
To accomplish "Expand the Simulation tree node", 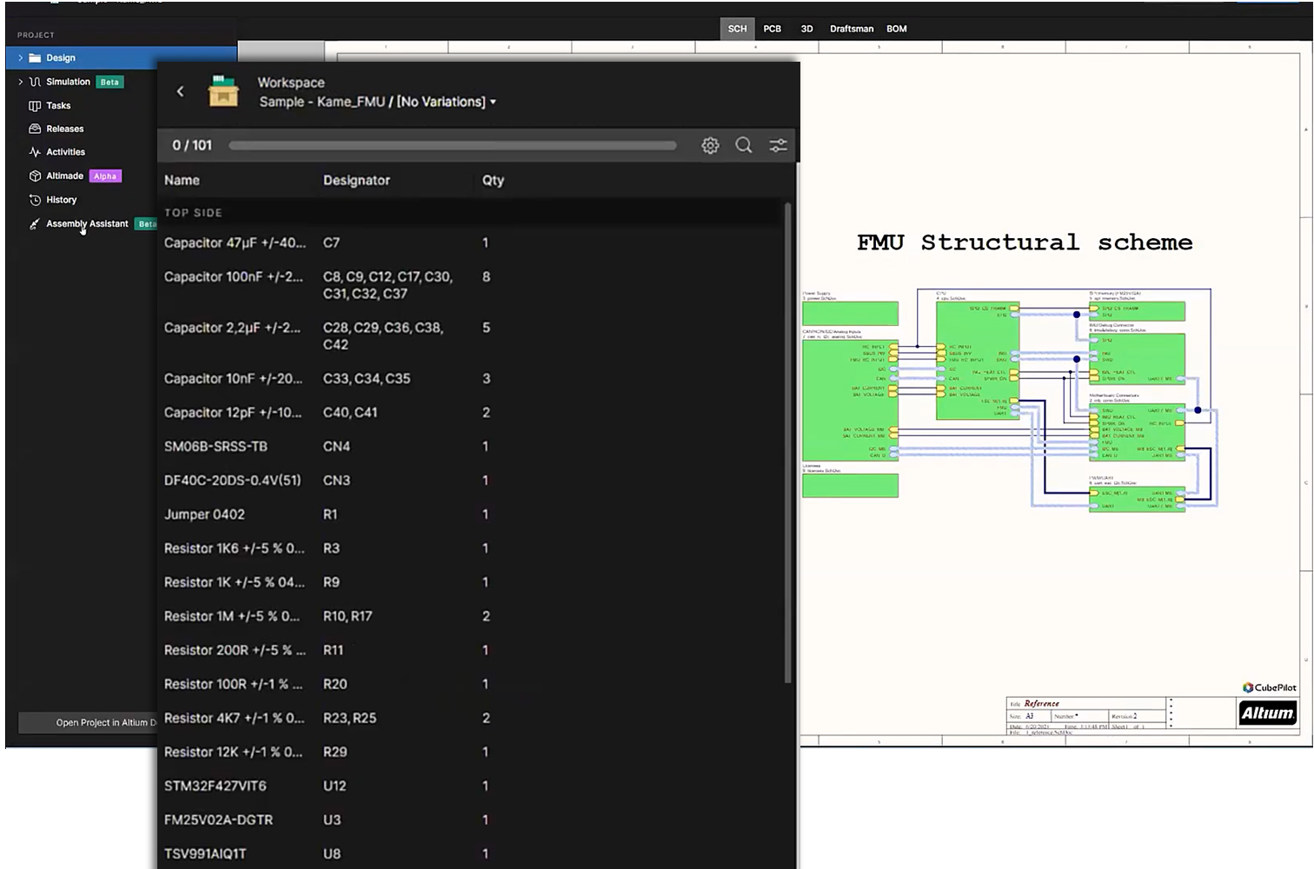I will pyautogui.click(x=20, y=82).
